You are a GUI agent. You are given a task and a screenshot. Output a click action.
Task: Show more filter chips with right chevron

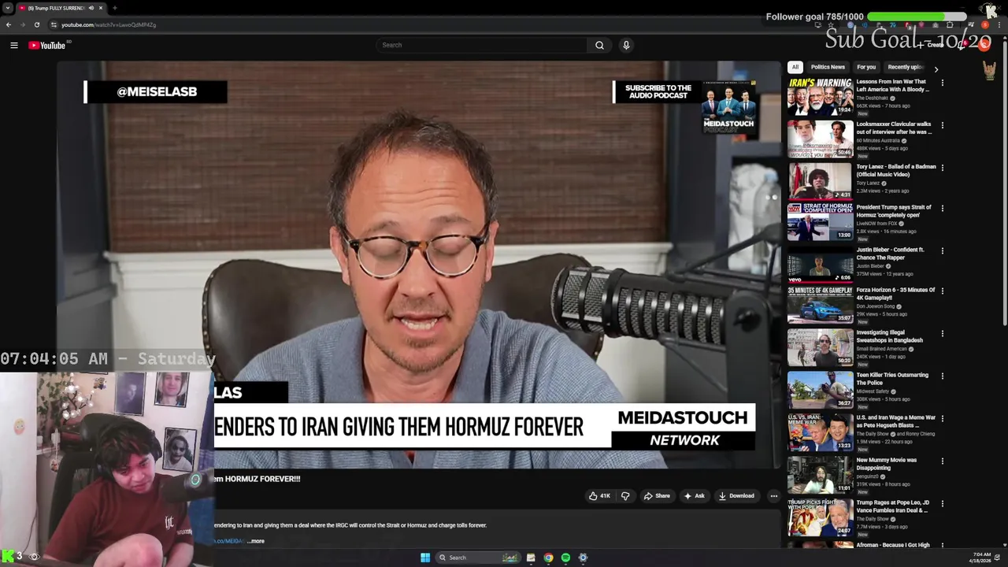(x=936, y=69)
